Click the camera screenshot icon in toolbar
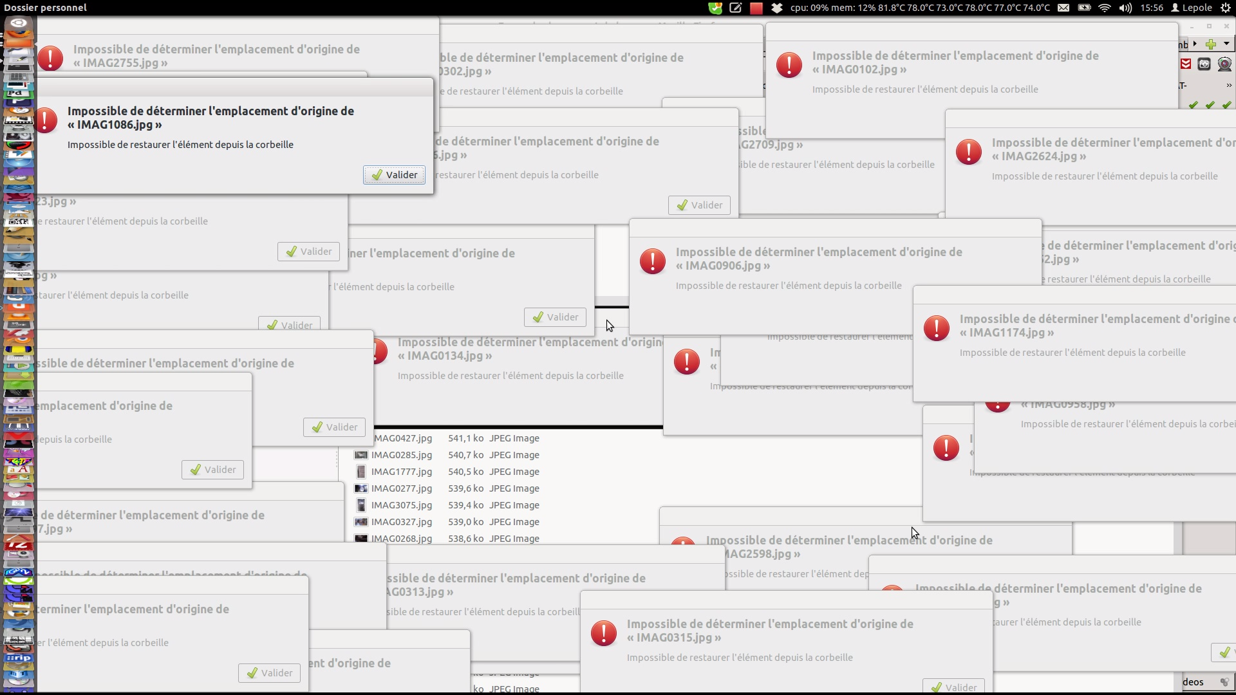This screenshot has height=695, width=1236. [1204, 64]
